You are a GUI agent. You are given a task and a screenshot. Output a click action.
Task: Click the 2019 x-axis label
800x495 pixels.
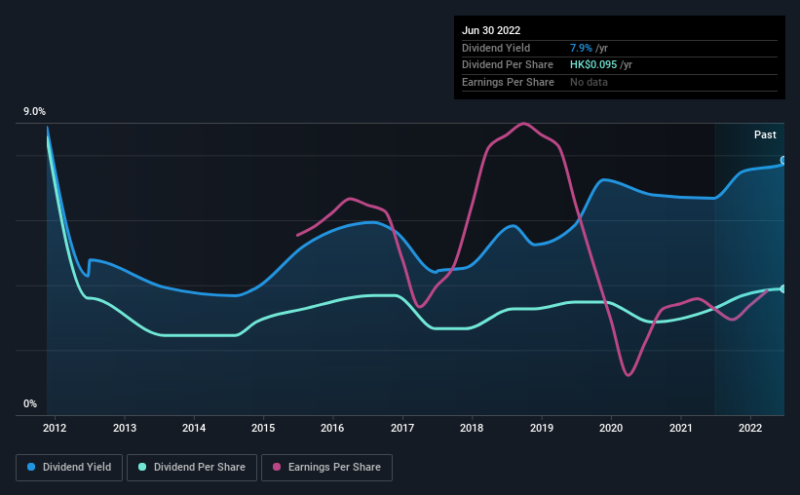pyautogui.click(x=542, y=428)
